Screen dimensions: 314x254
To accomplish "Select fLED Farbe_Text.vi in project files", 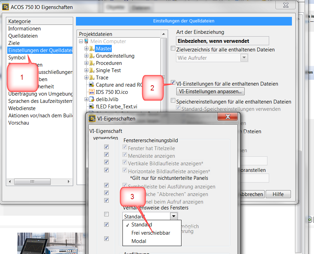I will 117,107.
